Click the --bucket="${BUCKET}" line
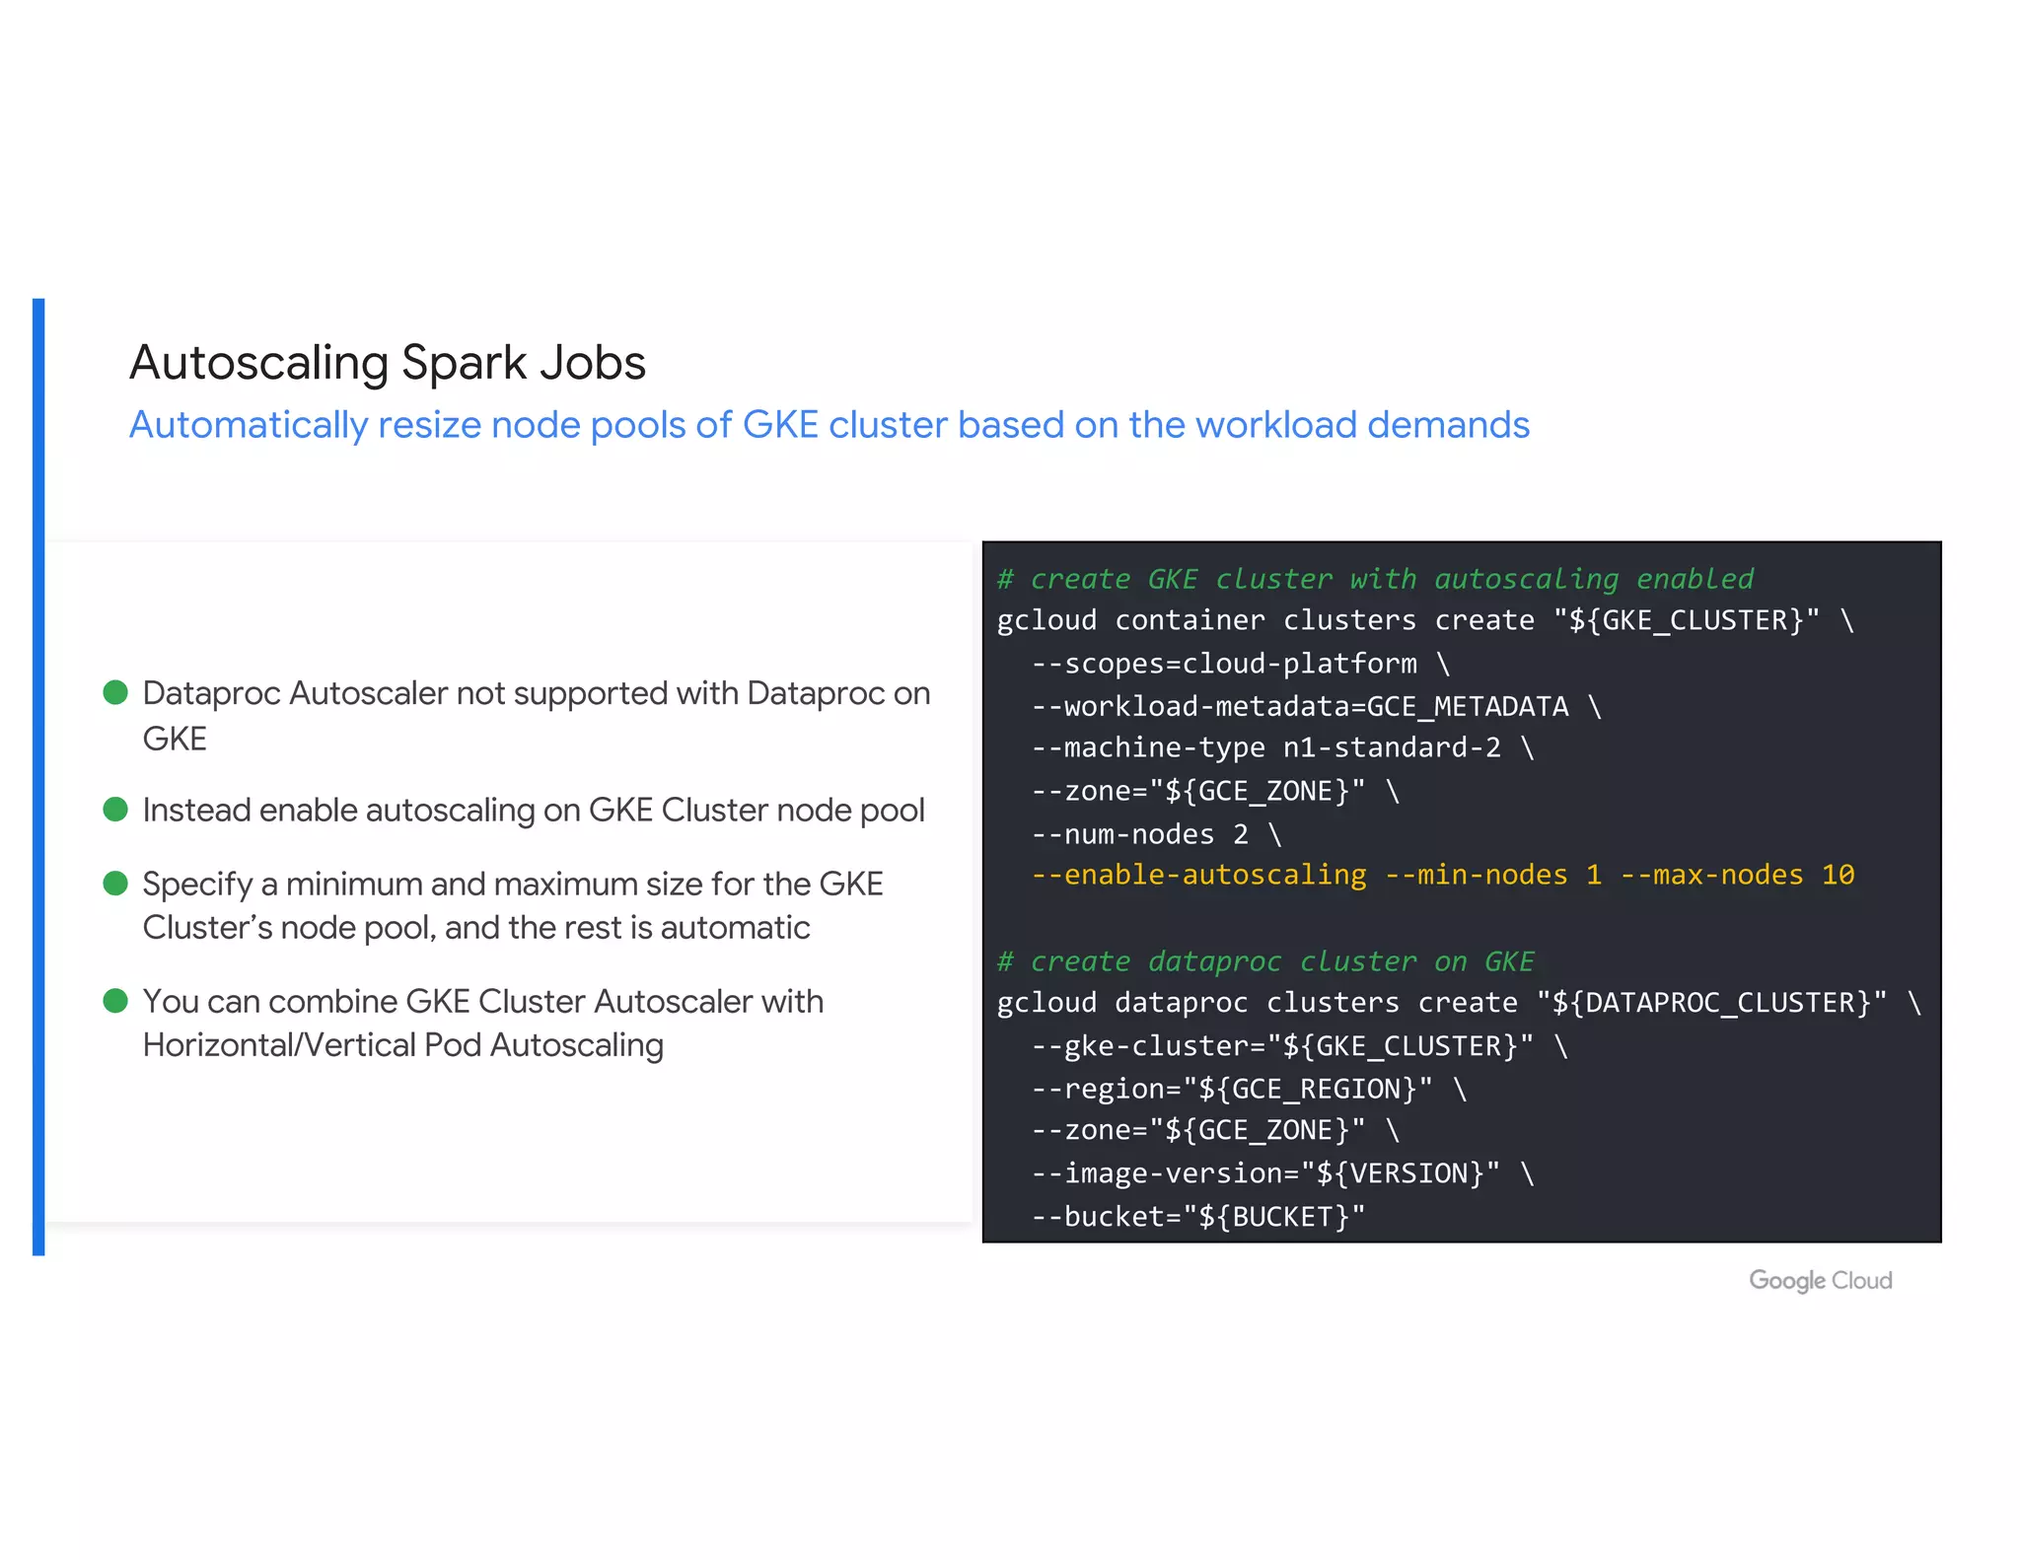 1197,1216
